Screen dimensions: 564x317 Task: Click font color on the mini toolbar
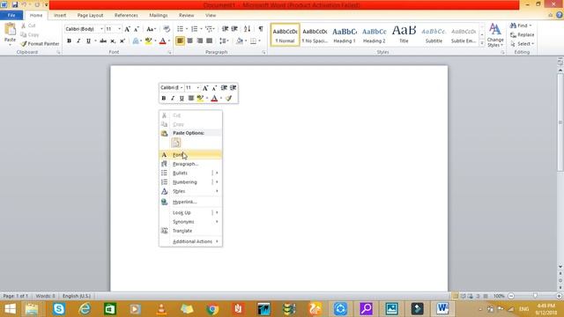[x=214, y=98]
